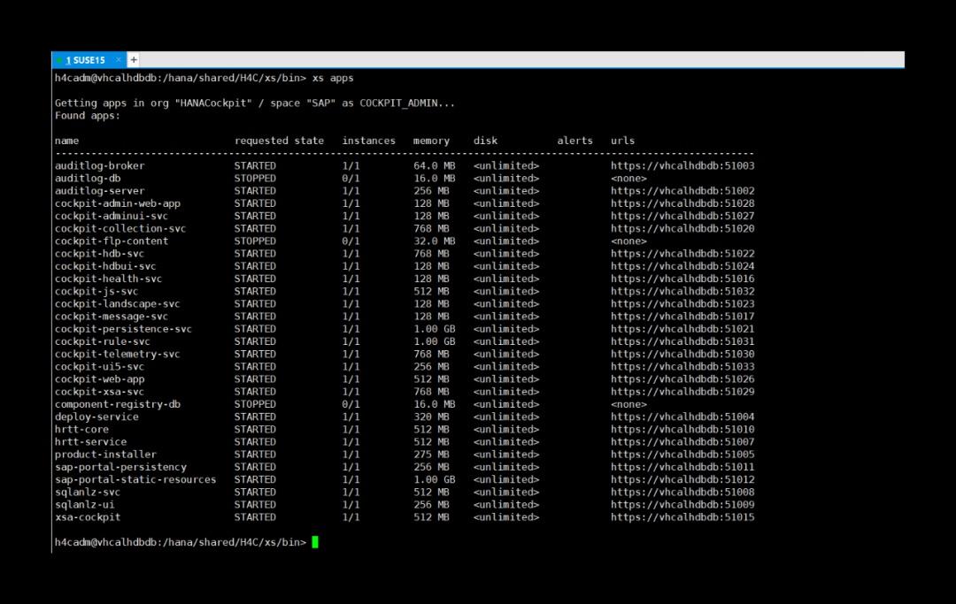This screenshot has height=604, width=956.
Task: Click the app name component-registry-db
Action: 117,404
